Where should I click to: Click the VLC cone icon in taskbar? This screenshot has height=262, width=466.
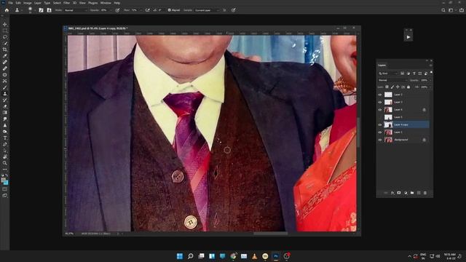254,256
